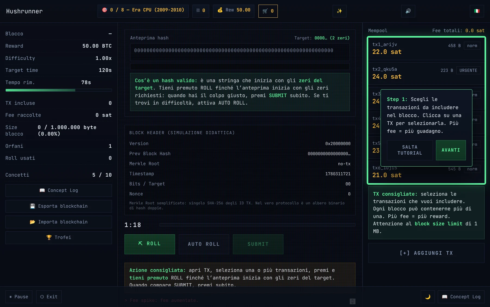Click the Hushrunner title
This screenshot has height=307, width=490.
point(24,11)
